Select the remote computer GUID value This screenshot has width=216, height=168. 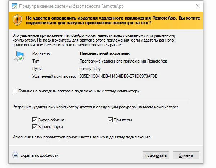(118, 76)
